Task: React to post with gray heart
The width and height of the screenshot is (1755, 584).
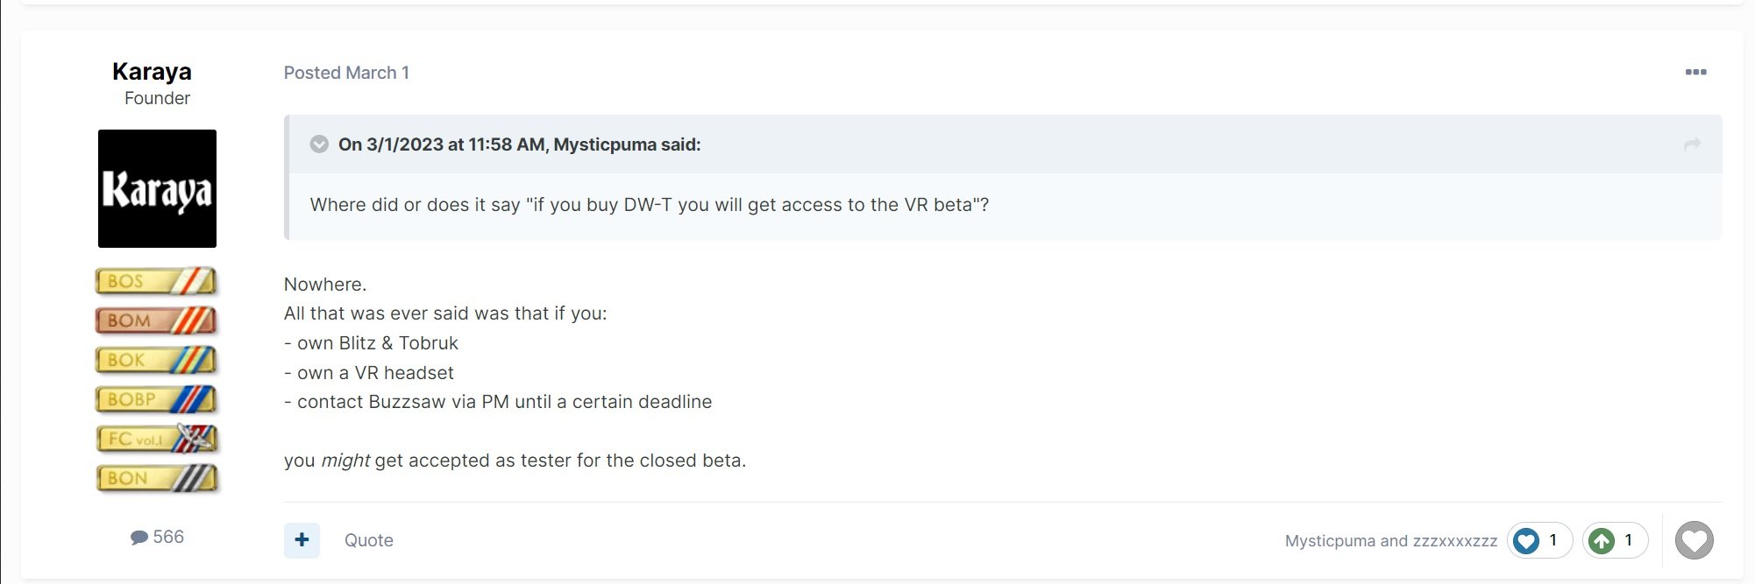Action: pyautogui.click(x=1694, y=540)
